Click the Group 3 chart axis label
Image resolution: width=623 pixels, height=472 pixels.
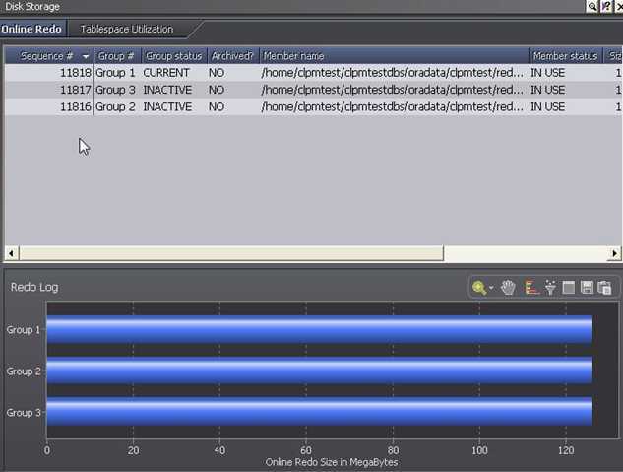click(x=24, y=413)
